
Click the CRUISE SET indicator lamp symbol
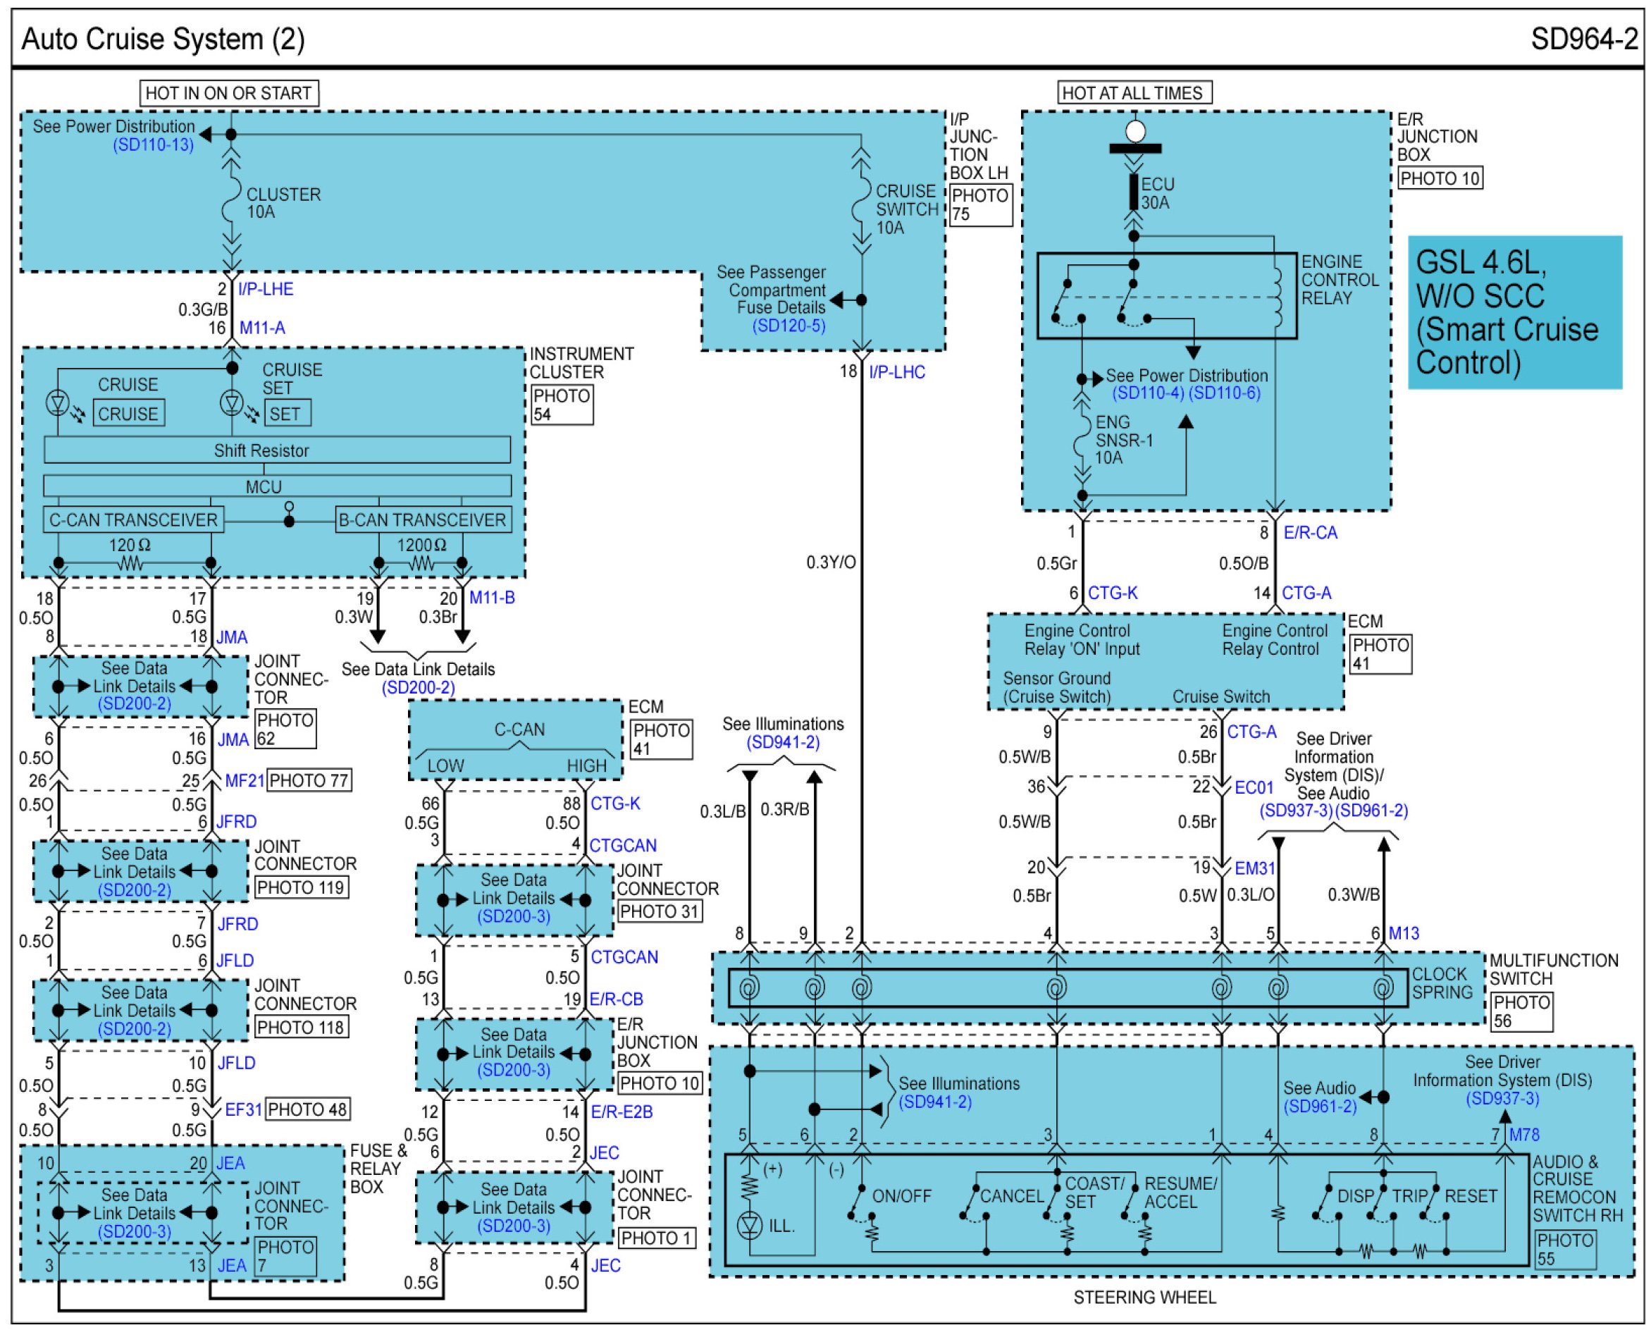pos(231,402)
